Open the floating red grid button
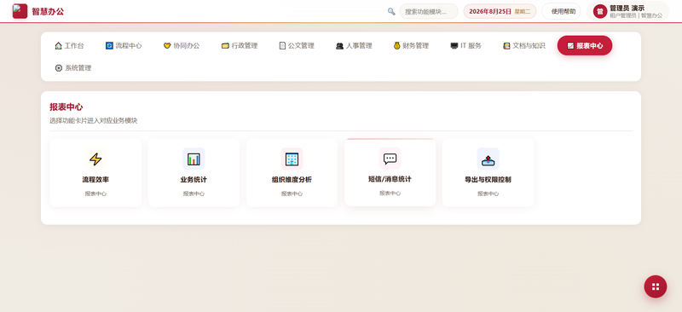Screen dimensions: 682x312 coord(656,286)
